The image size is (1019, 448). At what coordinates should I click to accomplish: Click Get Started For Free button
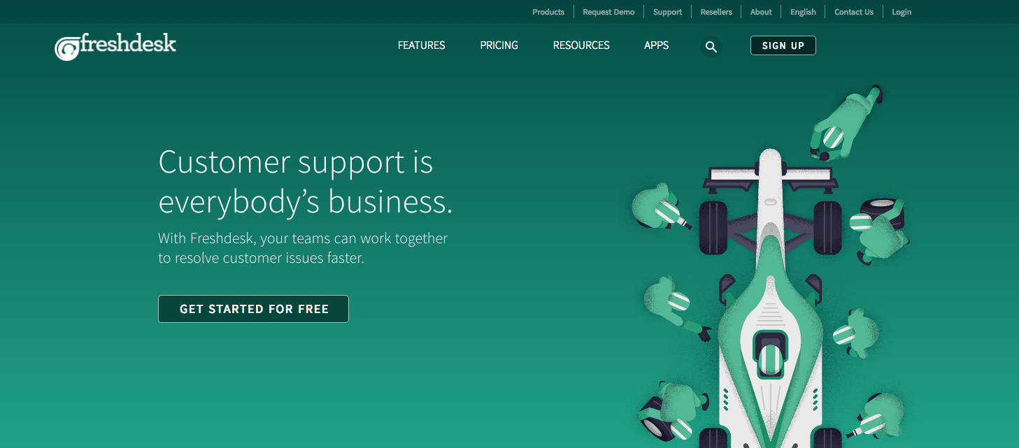pos(253,309)
